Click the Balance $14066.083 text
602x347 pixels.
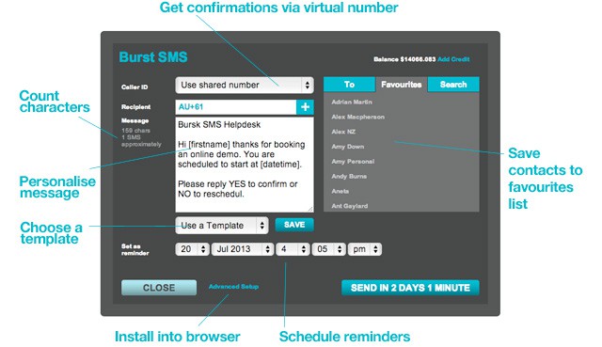coord(404,59)
